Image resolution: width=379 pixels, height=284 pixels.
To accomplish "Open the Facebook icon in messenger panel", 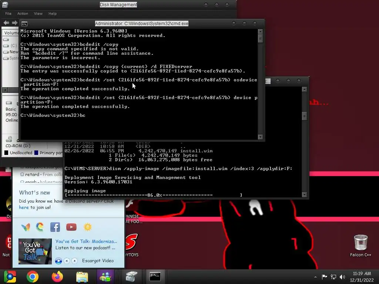I will click(x=55, y=227).
